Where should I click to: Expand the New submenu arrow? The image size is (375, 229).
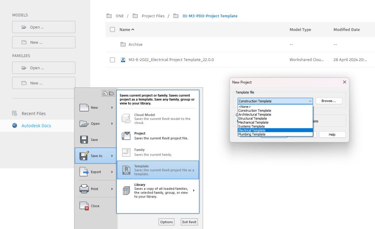pos(112,108)
